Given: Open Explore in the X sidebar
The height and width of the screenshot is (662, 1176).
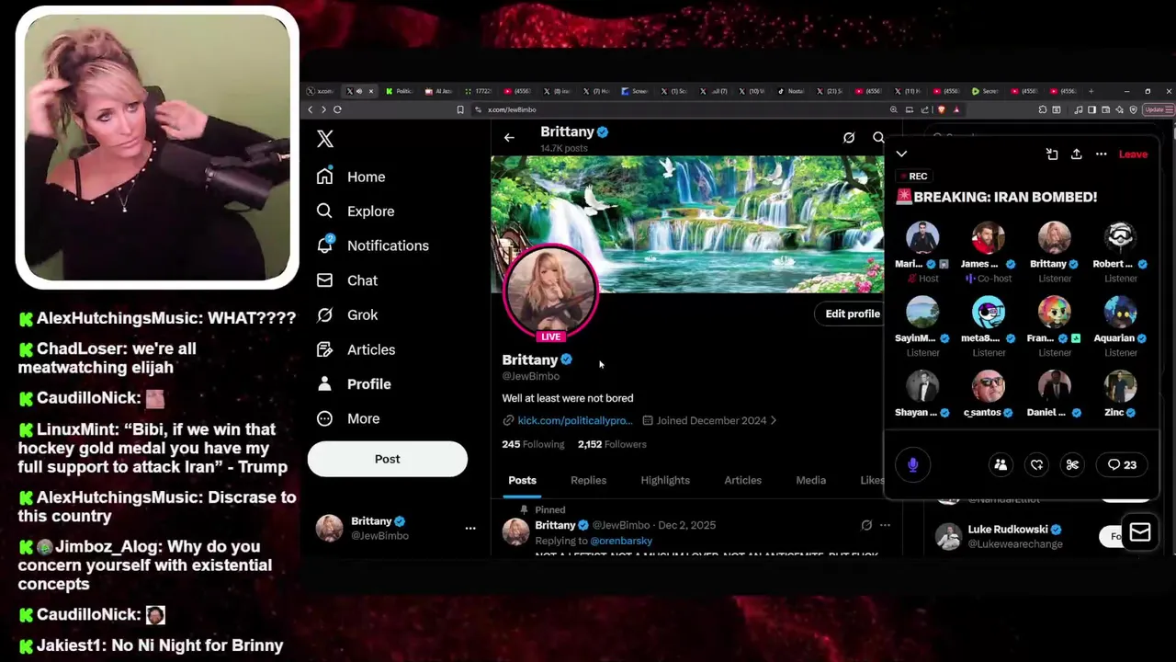Looking at the screenshot, I should tap(356, 211).
